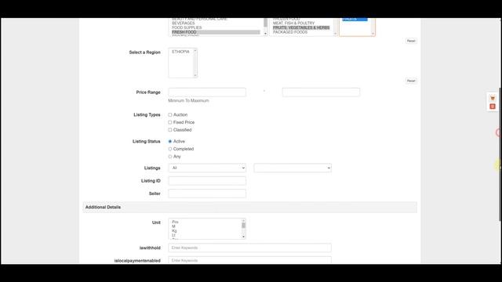
Task: Click the Unit list scroll down arrow
Action: click(x=243, y=237)
